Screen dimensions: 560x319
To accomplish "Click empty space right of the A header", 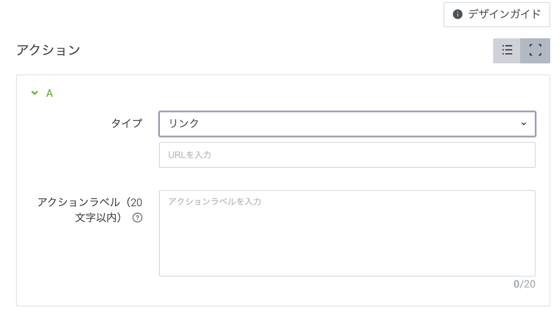I will [302, 93].
